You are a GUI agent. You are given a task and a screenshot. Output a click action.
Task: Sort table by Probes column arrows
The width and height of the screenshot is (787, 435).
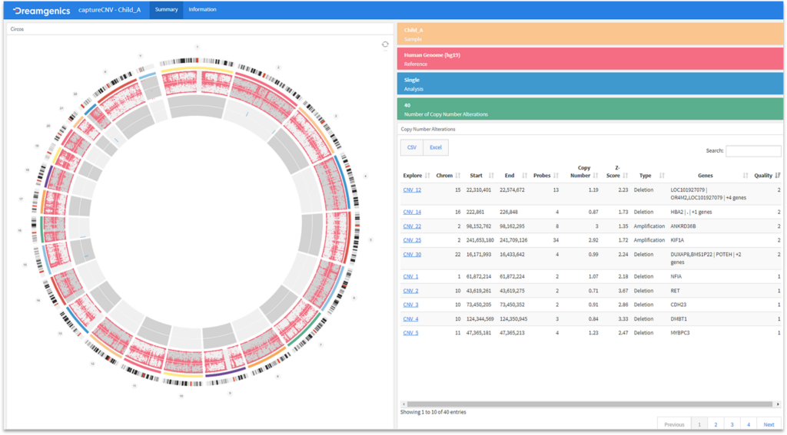click(556, 176)
